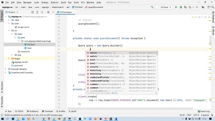Open the Maven tool window
This screenshot has width=215, height=121.
[x=213, y=31]
